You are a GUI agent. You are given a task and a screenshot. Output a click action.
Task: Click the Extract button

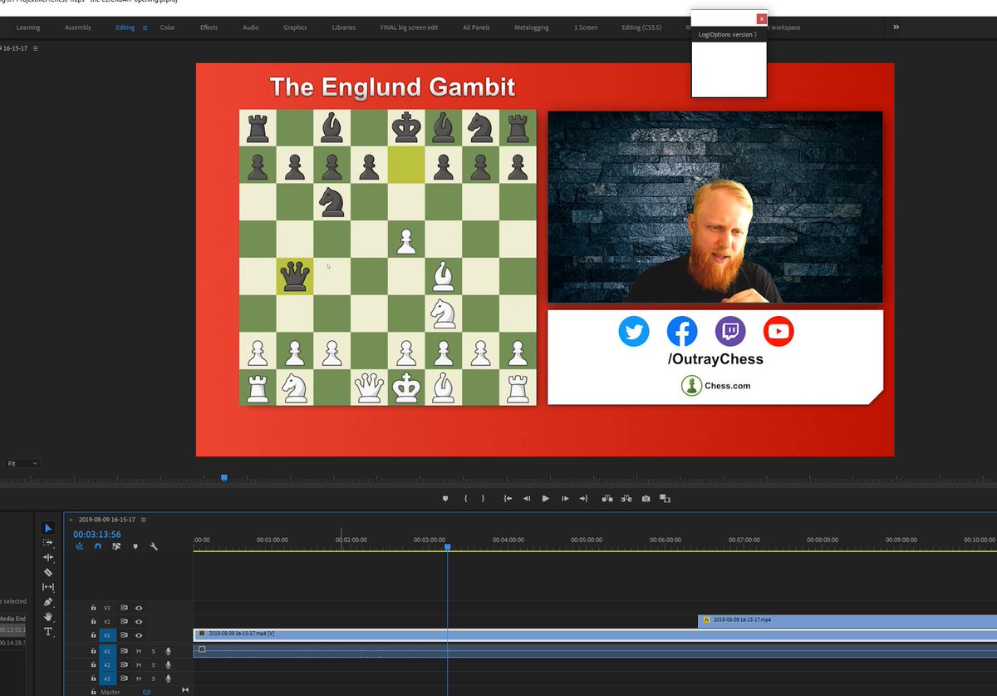pyautogui.click(x=626, y=498)
